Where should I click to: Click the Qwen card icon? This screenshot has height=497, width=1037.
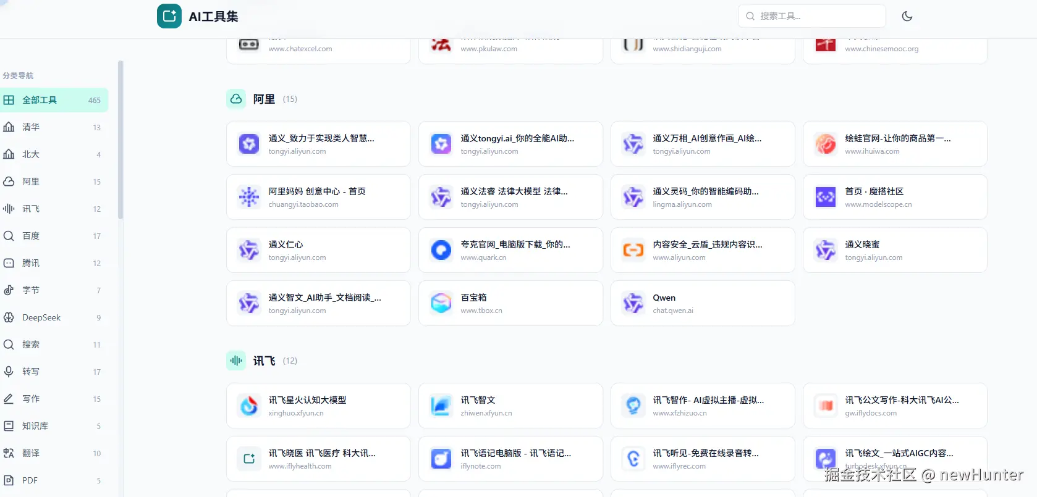(x=633, y=303)
